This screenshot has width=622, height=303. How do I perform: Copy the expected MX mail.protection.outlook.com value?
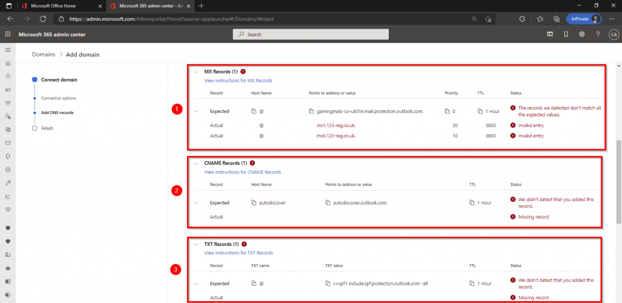pos(312,112)
